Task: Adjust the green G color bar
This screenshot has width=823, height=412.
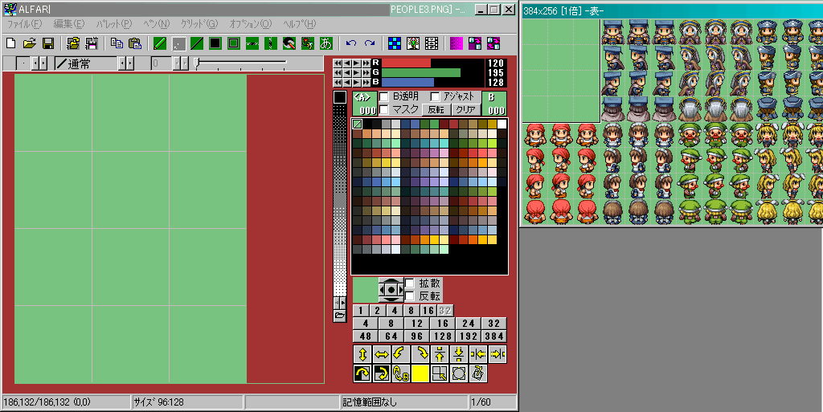Action: (x=432, y=73)
